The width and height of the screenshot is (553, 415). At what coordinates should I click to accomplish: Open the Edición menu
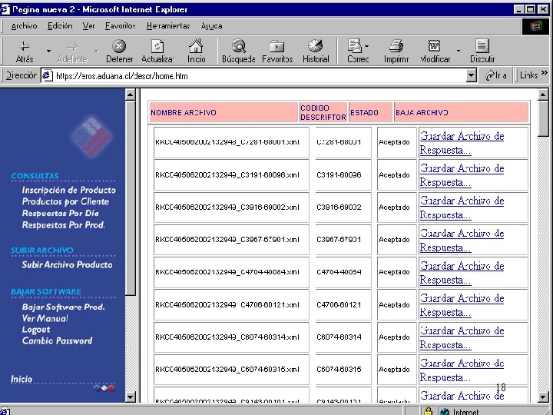pos(60,26)
